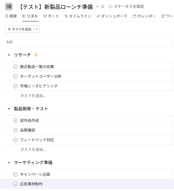
Task: Toggle completion of ターゲットユーザー分析
Action: click(15, 76)
